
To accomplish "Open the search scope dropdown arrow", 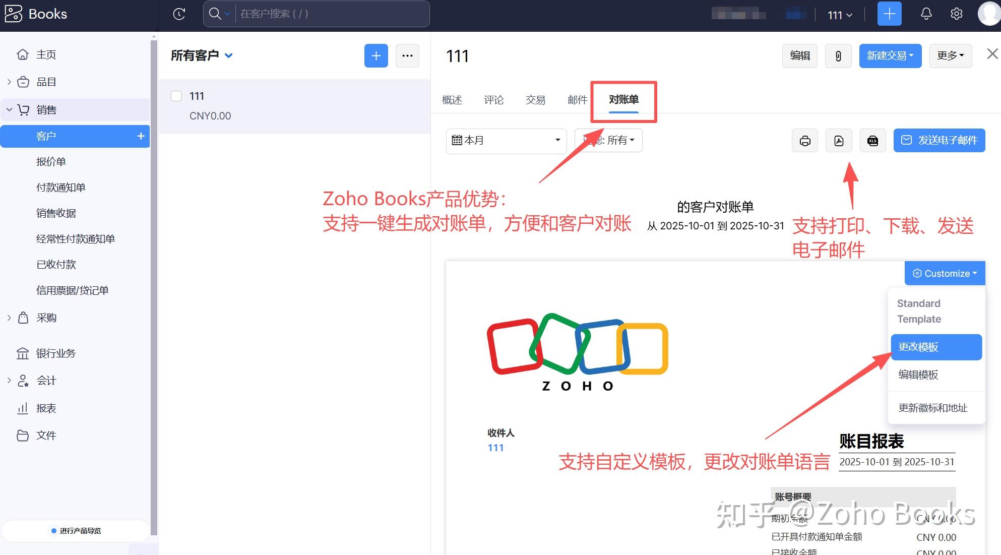I will click(x=228, y=14).
